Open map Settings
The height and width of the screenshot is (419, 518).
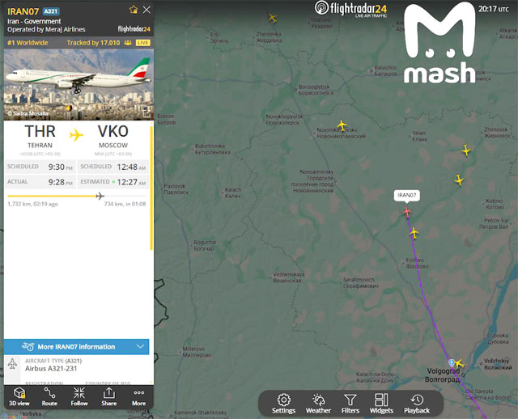click(283, 404)
